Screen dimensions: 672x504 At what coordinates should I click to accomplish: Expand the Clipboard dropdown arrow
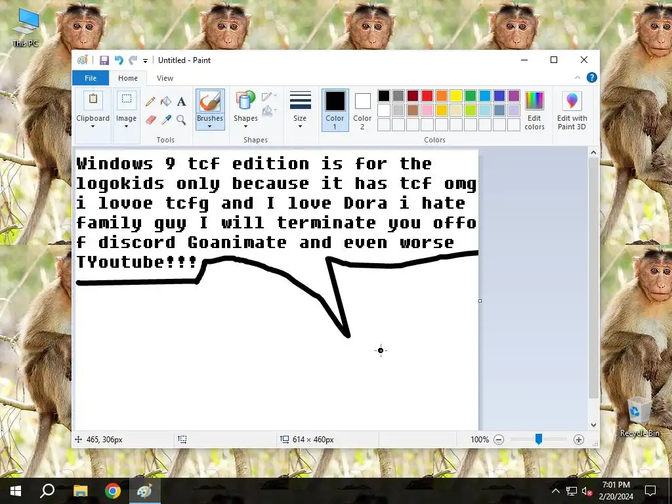[x=93, y=127]
